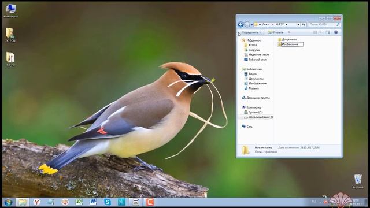Refresh the KURSY folder view

pos(304,24)
